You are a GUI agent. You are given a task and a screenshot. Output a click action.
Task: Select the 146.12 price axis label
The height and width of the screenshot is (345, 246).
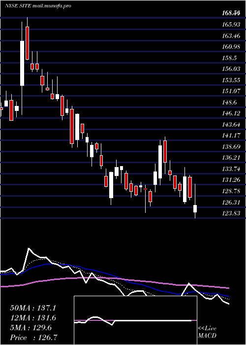click(x=231, y=113)
